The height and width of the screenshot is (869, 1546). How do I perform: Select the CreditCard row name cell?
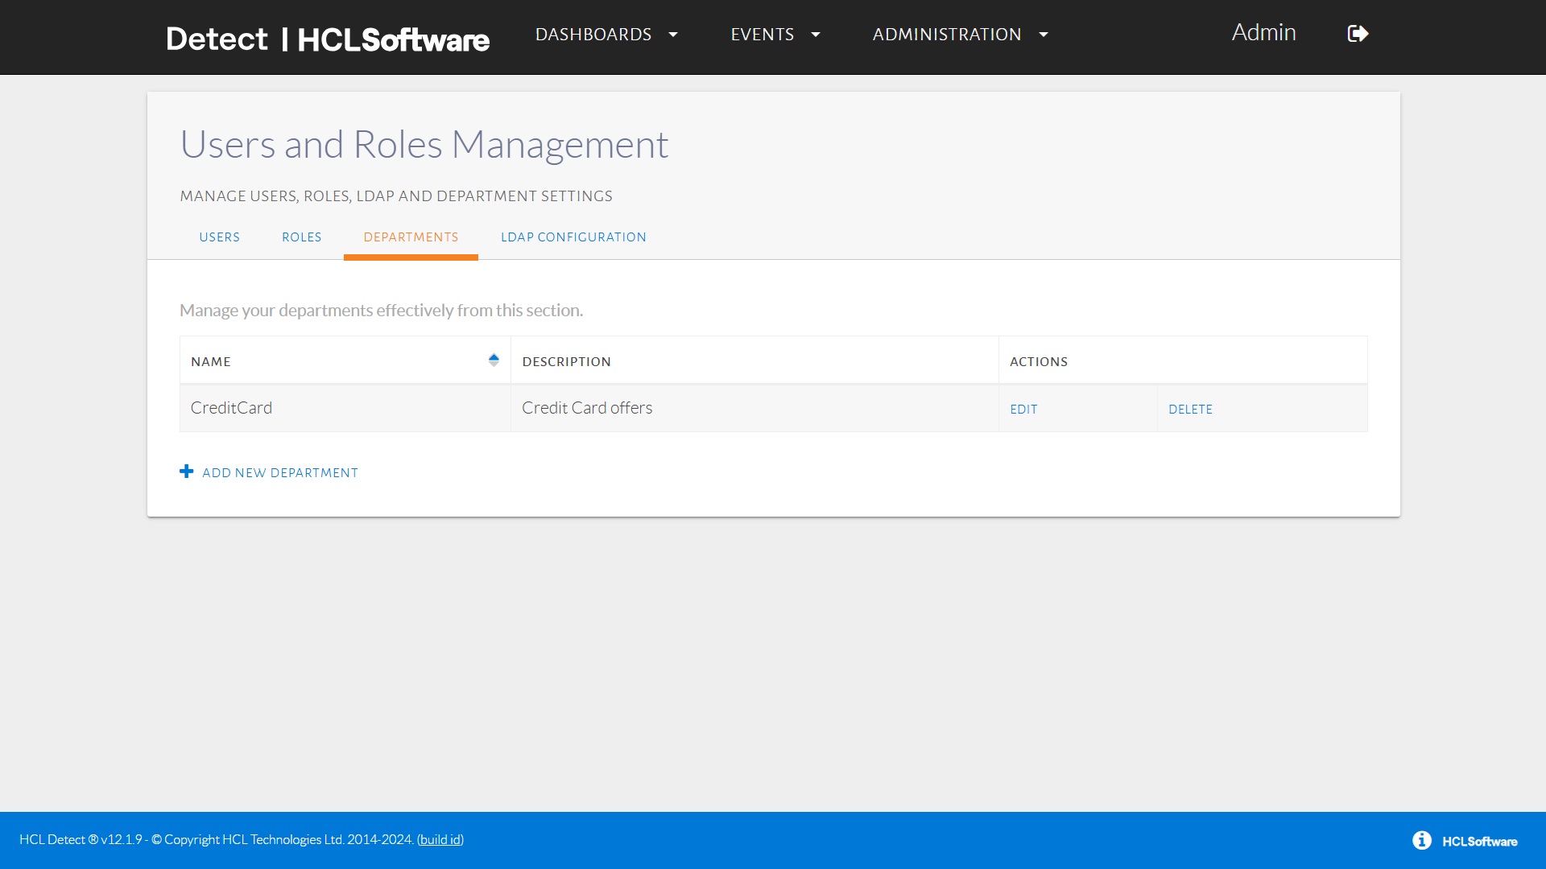point(231,408)
